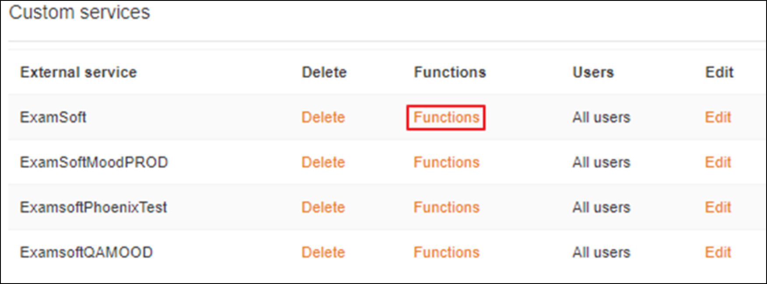Image resolution: width=767 pixels, height=284 pixels.
Task: Delete the ExamsoftQAMOOD service
Action: 323,252
